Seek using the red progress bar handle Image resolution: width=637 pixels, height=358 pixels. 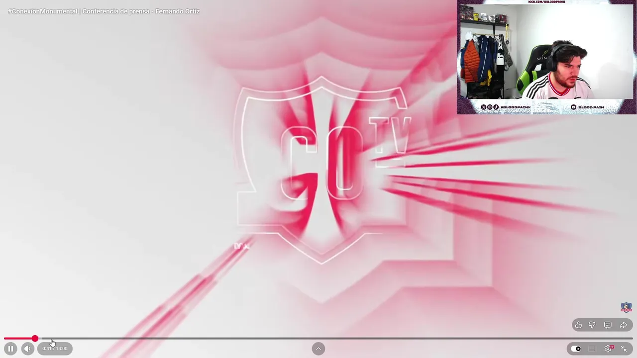coord(35,339)
